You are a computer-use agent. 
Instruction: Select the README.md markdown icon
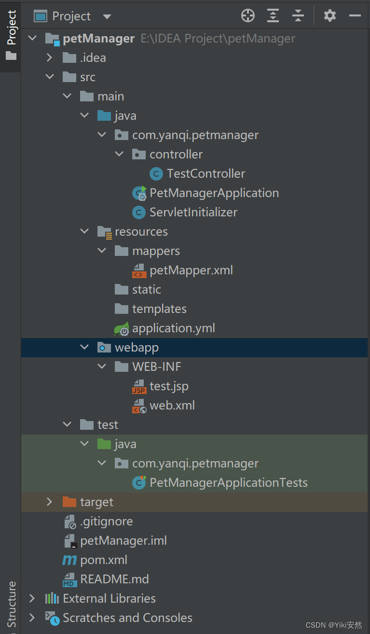pos(69,579)
